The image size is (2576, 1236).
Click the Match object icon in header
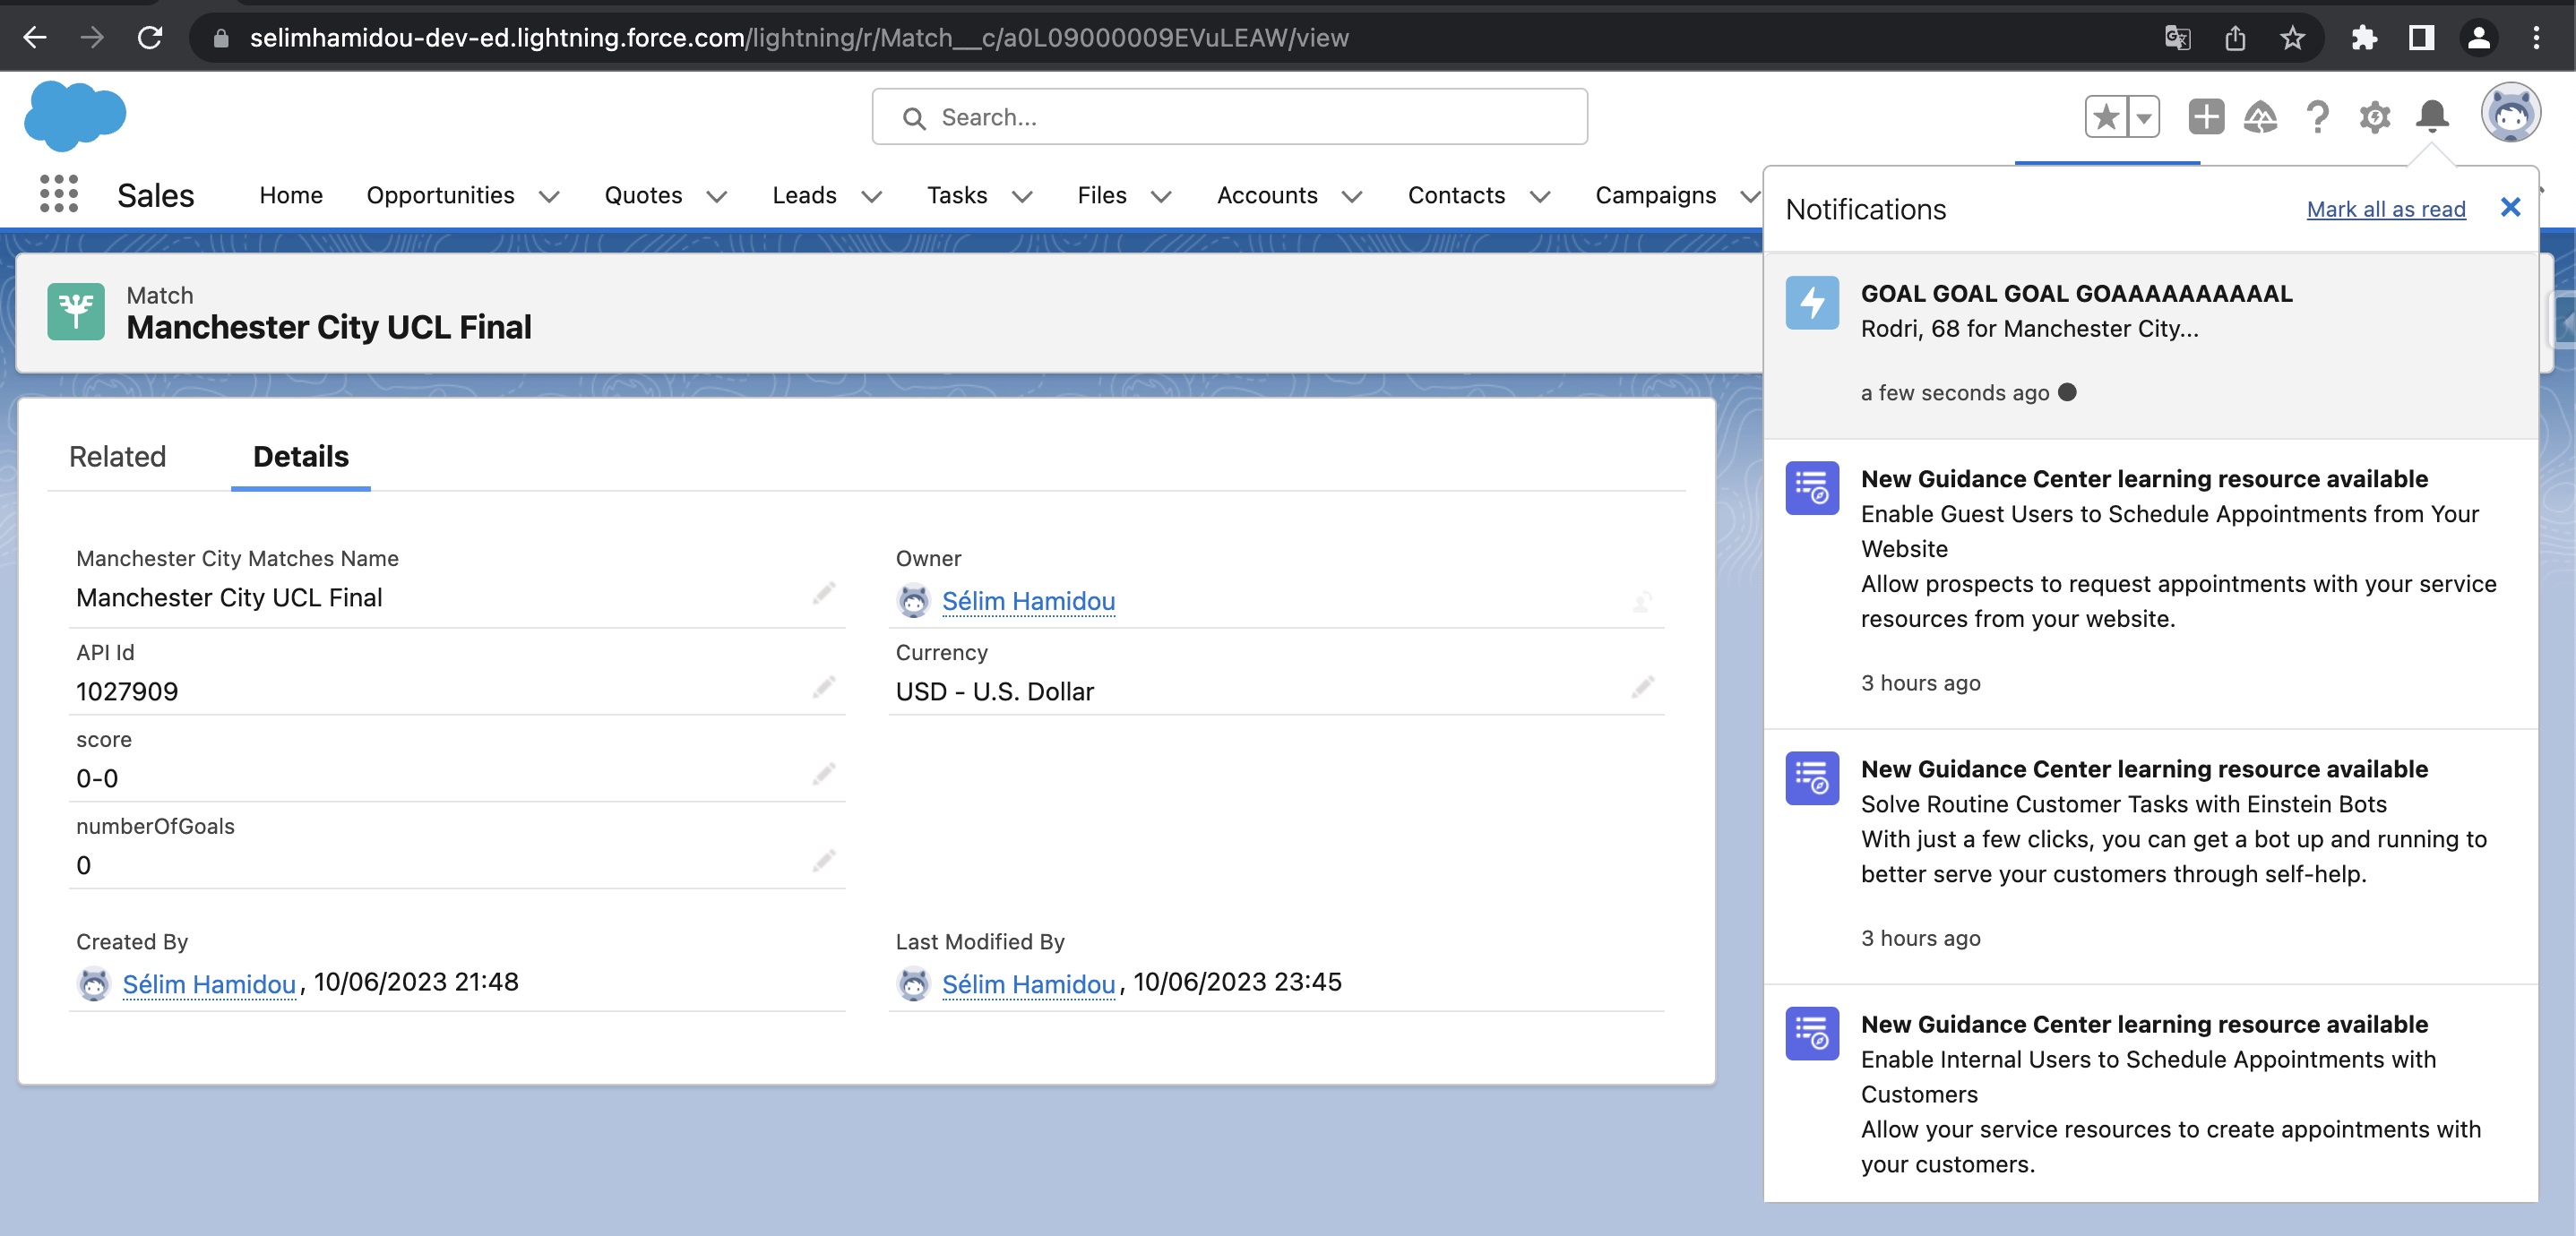(x=76, y=311)
